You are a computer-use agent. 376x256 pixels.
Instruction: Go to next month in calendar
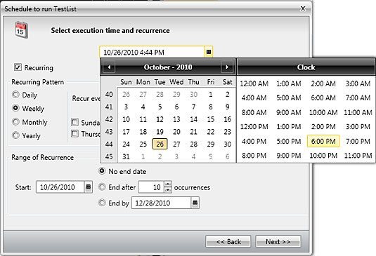tap(226, 67)
